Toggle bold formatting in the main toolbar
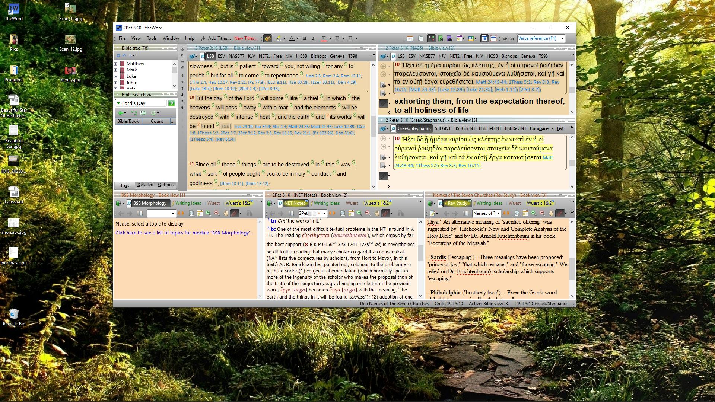 point(305,38)
